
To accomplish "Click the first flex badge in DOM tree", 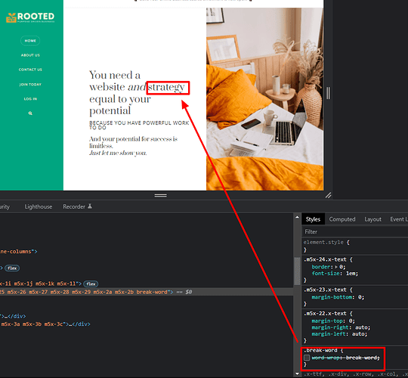I will tap(12, 268).
